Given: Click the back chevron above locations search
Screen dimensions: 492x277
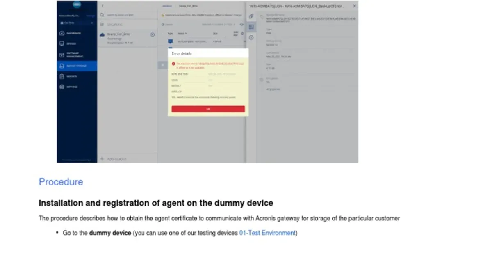Looking at the screenshot, I should point(102,6).
